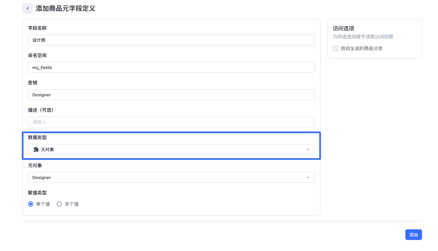Click the 添加 button
The height and width of the screenshot is (251, 438).
pos(414,235)
